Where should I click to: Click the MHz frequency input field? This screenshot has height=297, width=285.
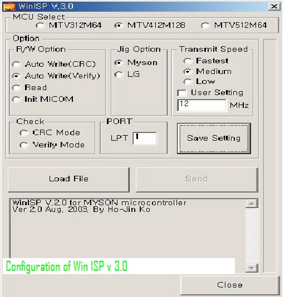(x=202, y=105)
